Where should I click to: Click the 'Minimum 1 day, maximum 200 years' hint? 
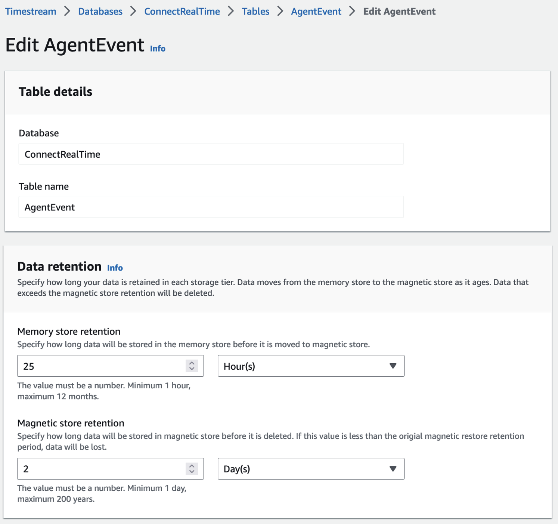click(102, 494)
